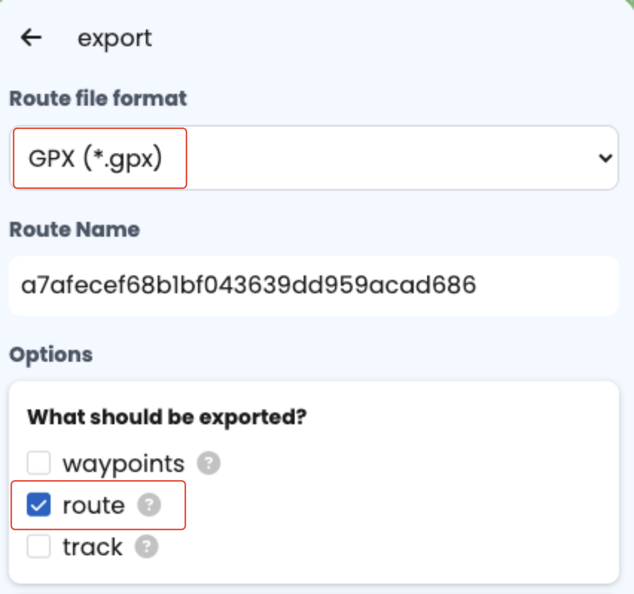Image resolution: width=634 pixels, height=594 pixels.
Task: Show help for the track option
Action: [x=146, y=547]
